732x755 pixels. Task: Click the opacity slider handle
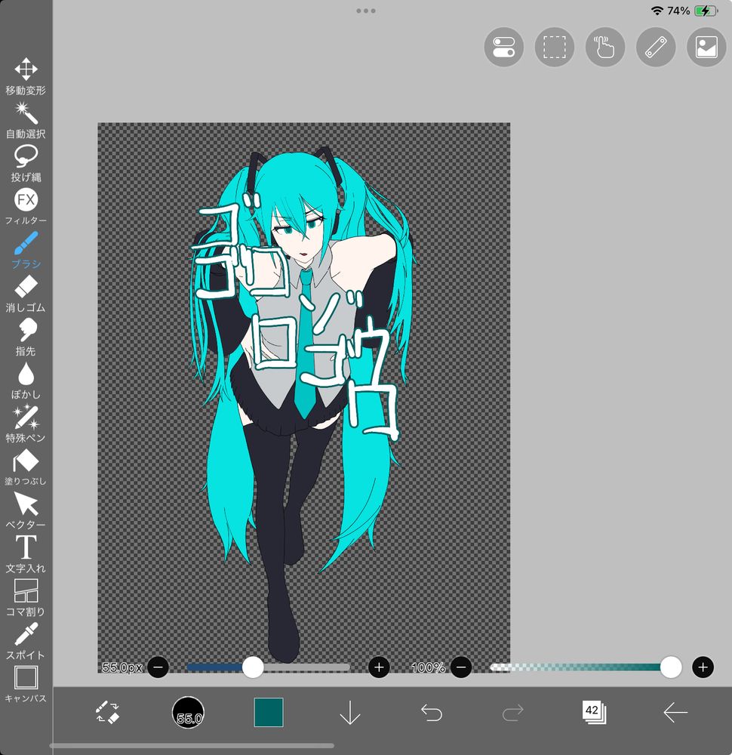tap(670, 667)
